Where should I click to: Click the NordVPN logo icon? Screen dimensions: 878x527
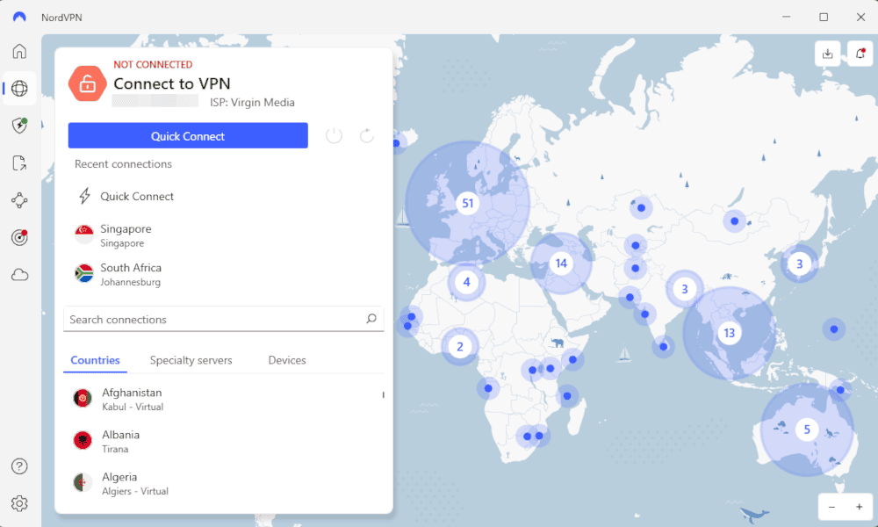19,17
